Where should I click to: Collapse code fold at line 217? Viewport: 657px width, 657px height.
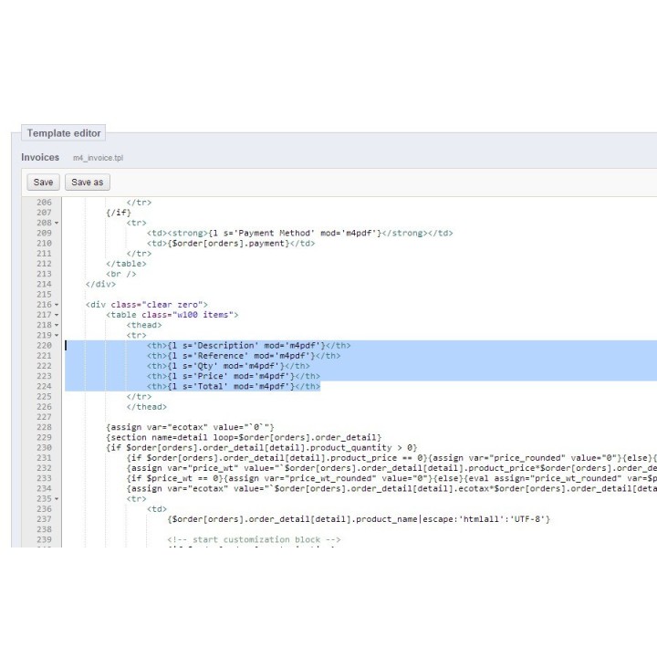point(57,315)
